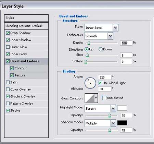
Task: Select the Styles list entry
Action: (x=26, y=18)
